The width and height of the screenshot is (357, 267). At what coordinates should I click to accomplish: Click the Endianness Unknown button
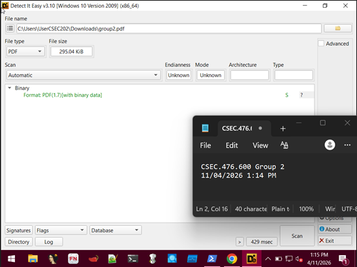[x=179, y=75]
